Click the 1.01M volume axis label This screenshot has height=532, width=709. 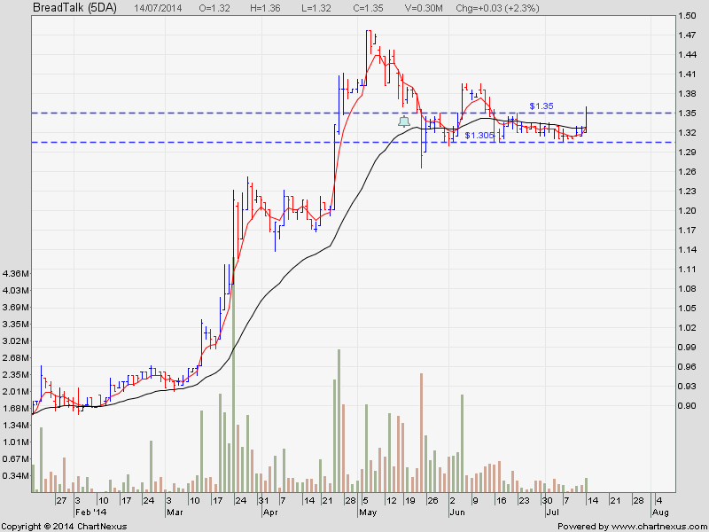[x=16, y=442]
